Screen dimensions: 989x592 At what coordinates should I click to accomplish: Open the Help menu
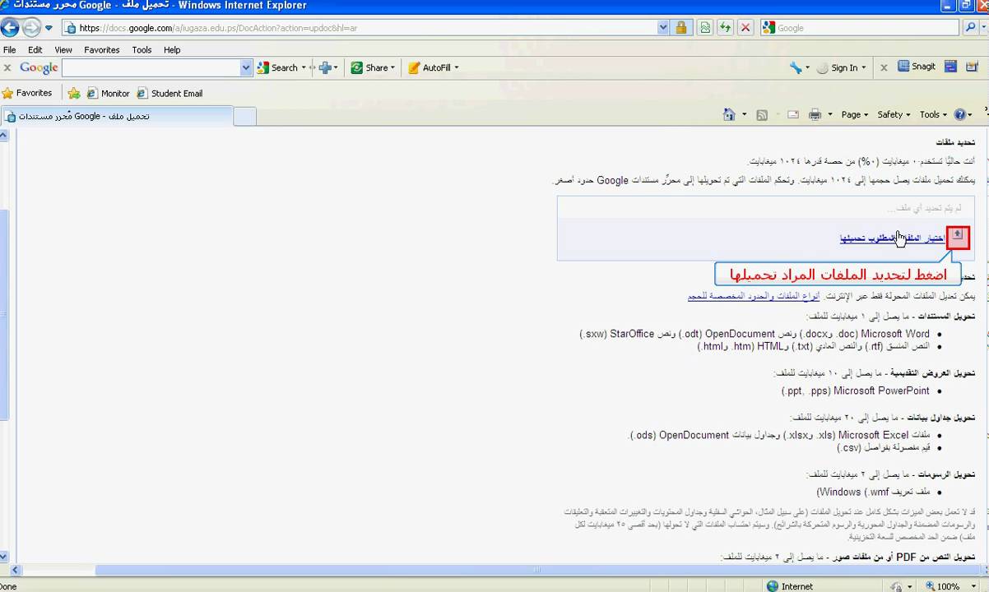click(172, 50)
